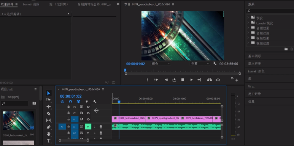
Task: Click the Program monitor playhead marker
Action: [x=125, y=70]
